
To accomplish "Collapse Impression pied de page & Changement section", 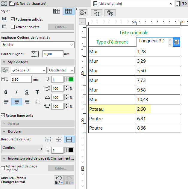I will pyautogui.click(x=38, y=158).
